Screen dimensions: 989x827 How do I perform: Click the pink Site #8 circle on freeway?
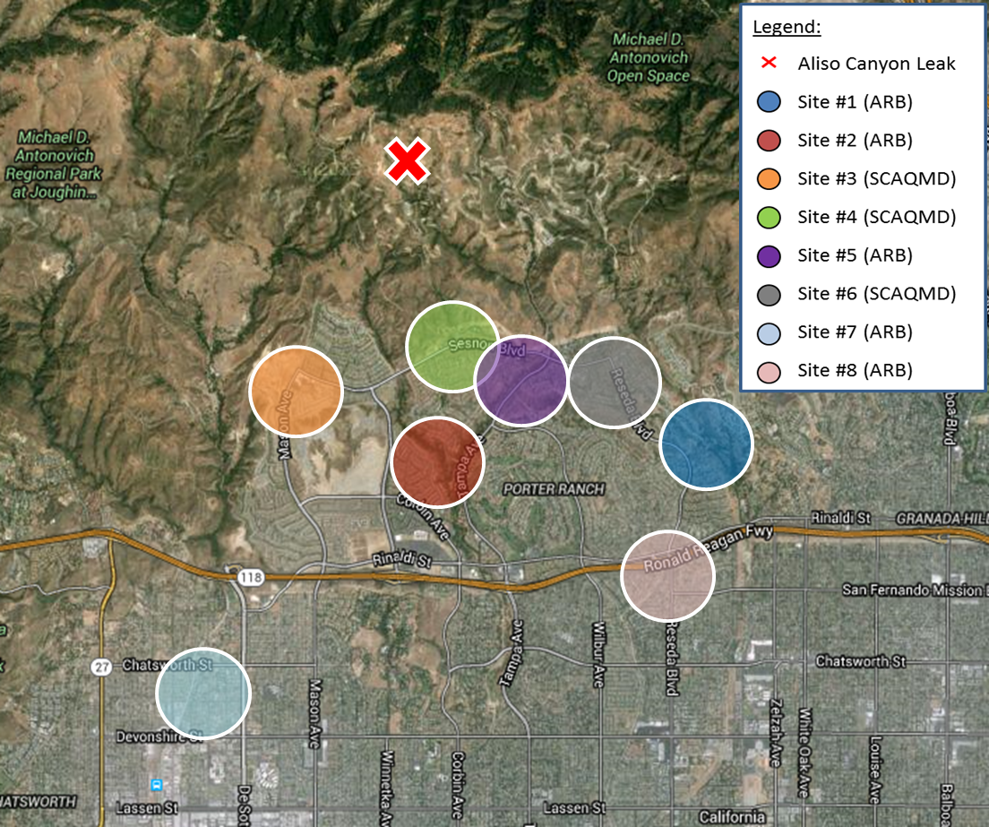click(x=667, y=576)
